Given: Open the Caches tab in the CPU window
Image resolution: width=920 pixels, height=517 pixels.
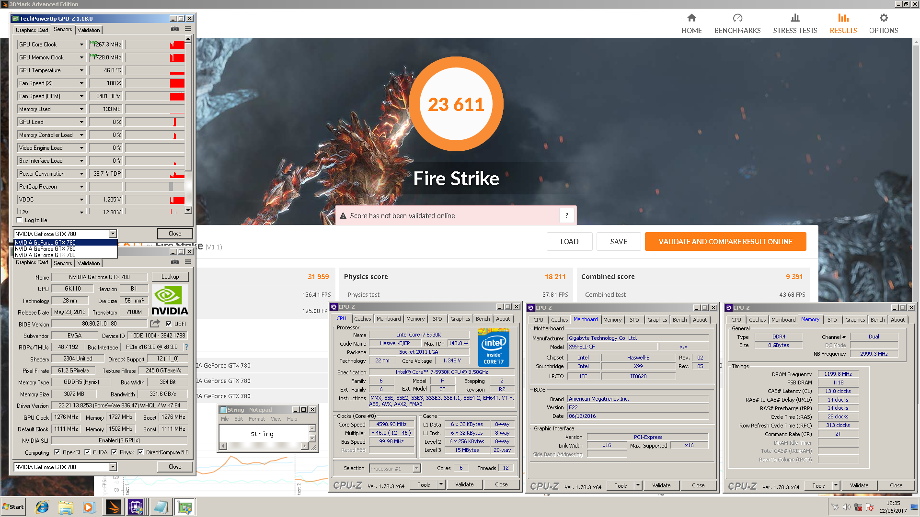Looking at the screenshot, I should coord(363,319).
